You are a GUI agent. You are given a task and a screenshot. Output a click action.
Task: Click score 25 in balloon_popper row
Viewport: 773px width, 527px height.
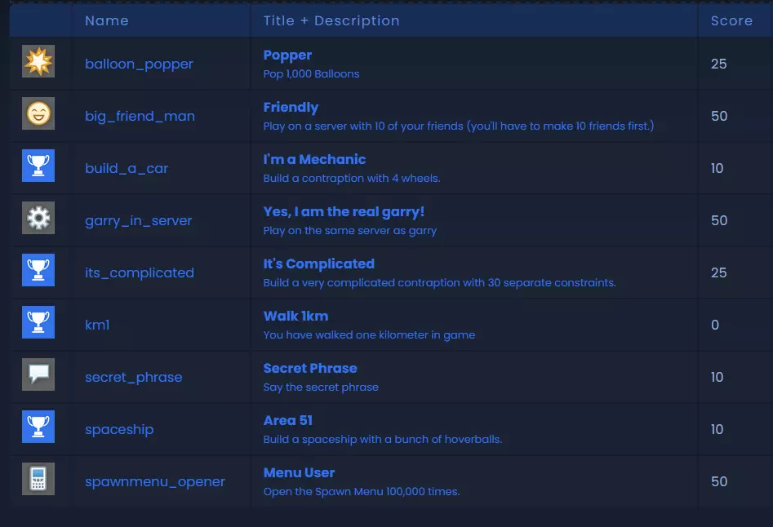pos(719,64)
